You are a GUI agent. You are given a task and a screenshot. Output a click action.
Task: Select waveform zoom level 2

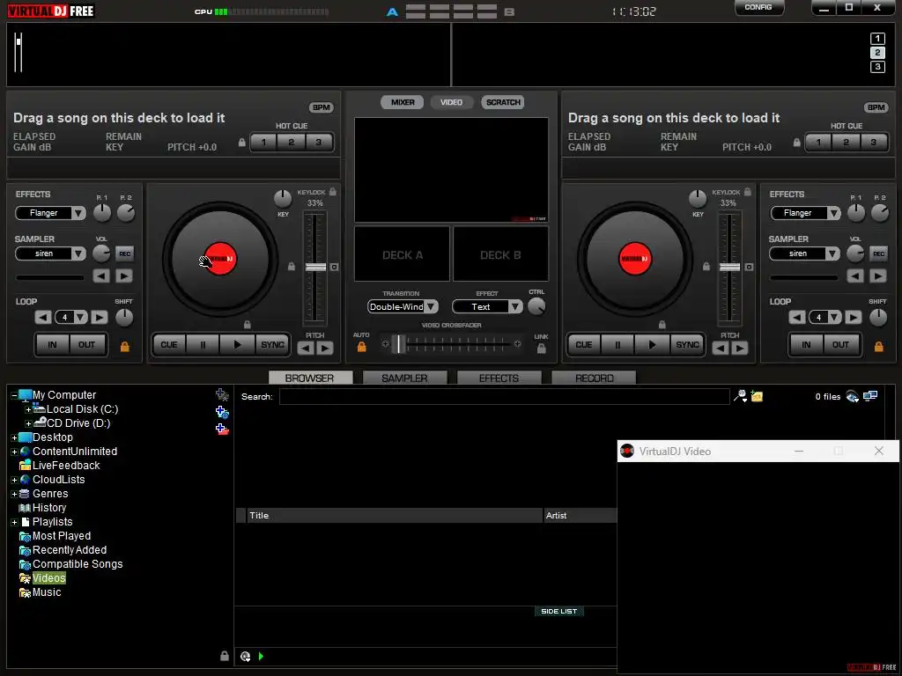tap(877, 53)
